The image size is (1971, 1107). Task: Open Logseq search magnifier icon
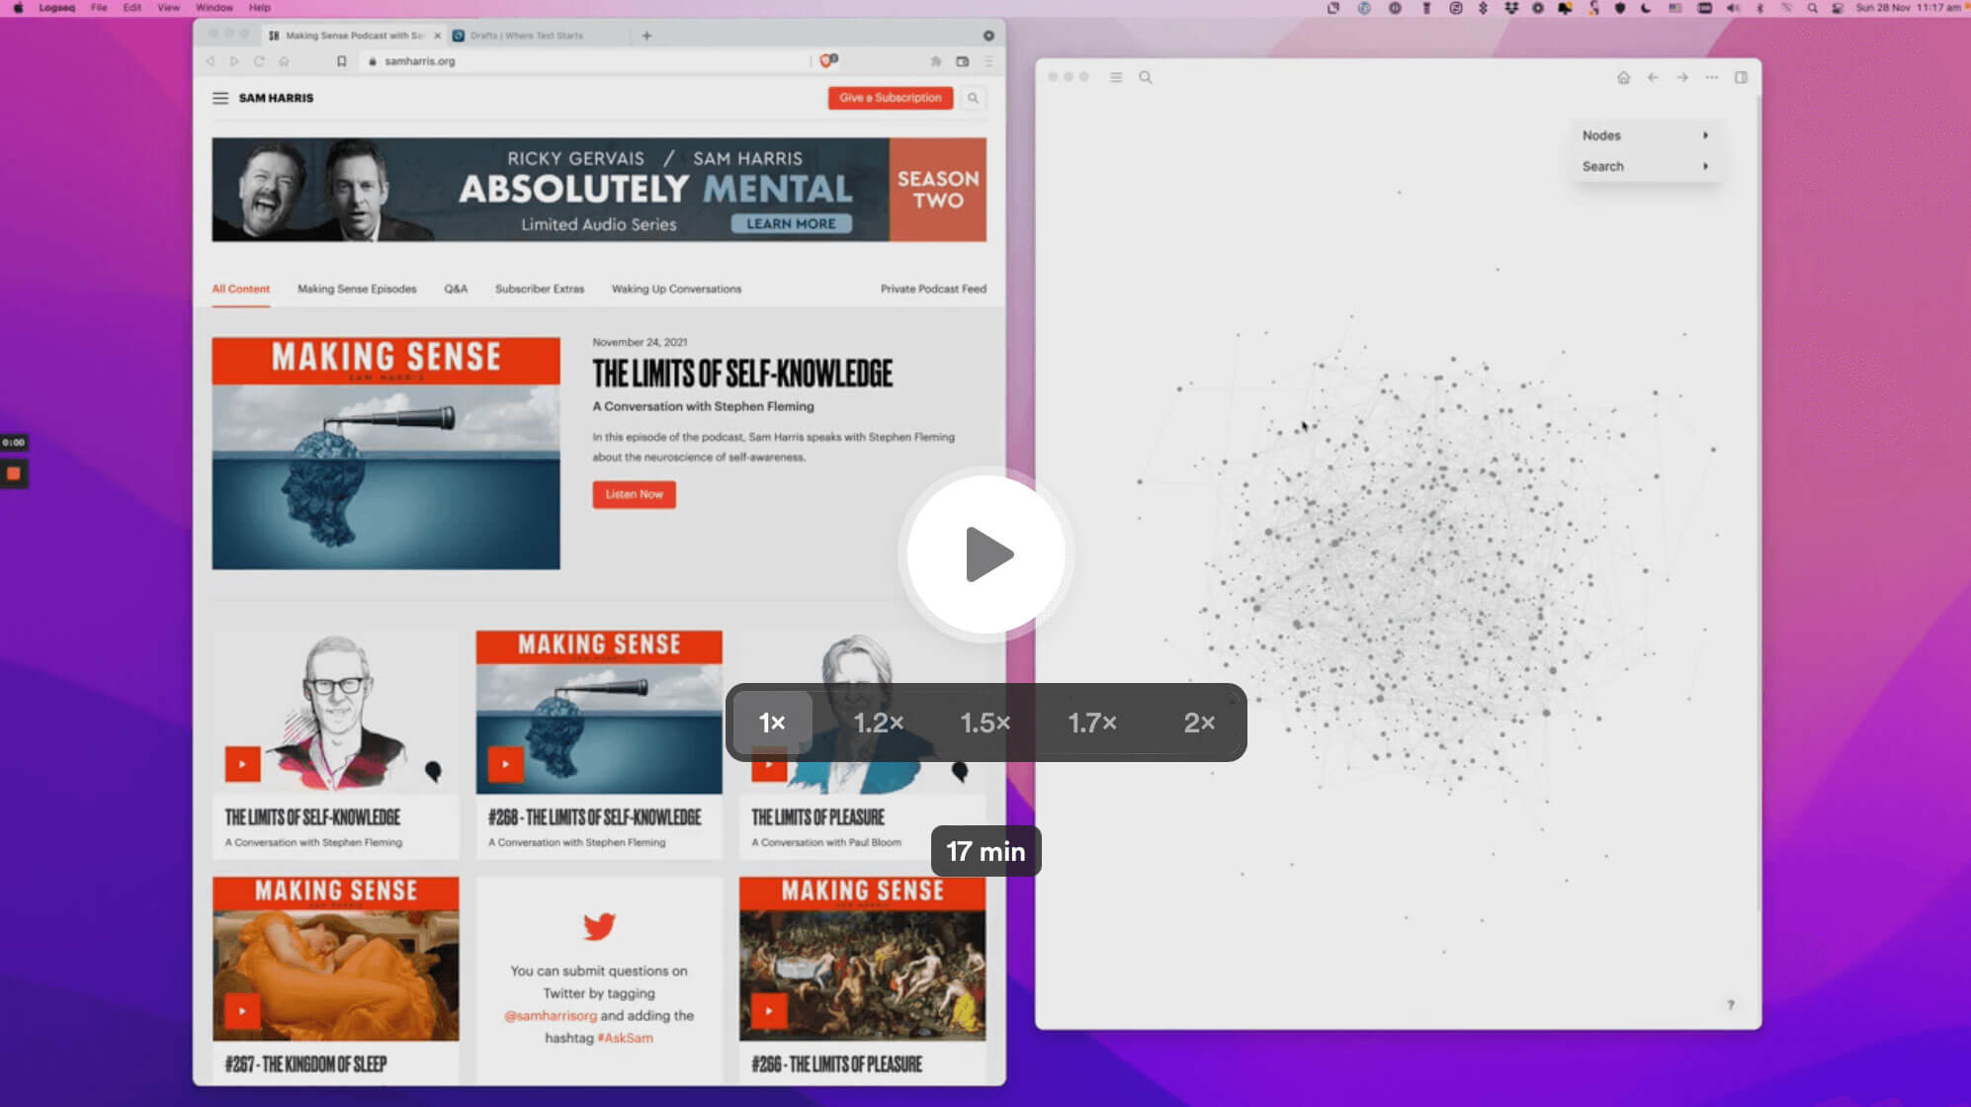coord(1146,77)
